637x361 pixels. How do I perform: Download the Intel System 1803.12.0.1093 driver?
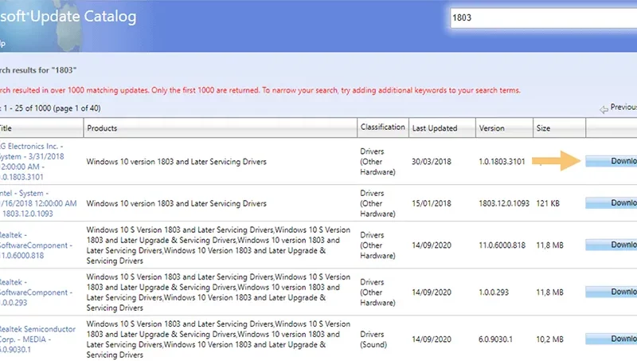coord(612,203)
